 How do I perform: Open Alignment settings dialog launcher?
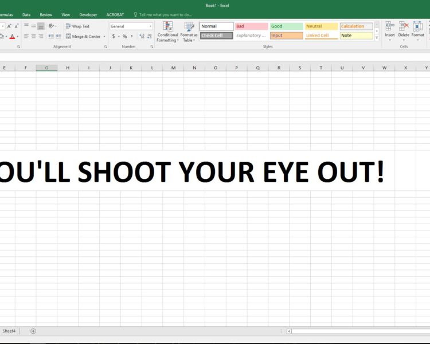(x=105, y=47)
